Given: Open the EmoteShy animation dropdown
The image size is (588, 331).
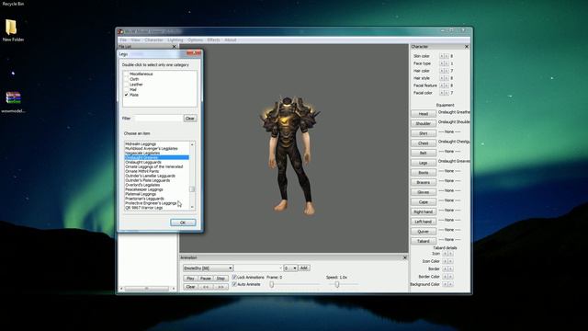Looking at the screenshot, I should coord(209,268).
